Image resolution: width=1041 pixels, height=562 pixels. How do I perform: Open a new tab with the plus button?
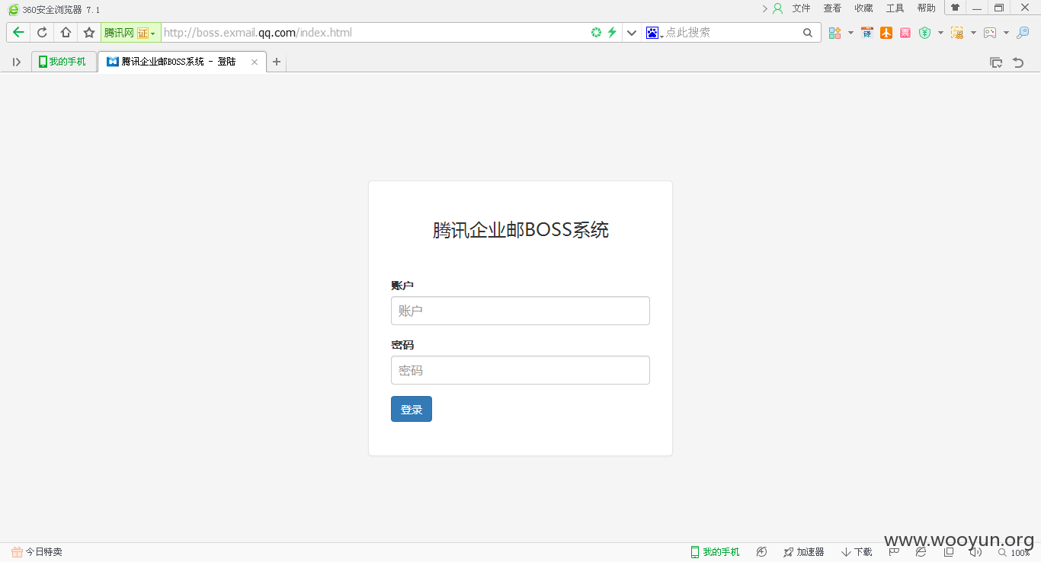pos(277,62)
